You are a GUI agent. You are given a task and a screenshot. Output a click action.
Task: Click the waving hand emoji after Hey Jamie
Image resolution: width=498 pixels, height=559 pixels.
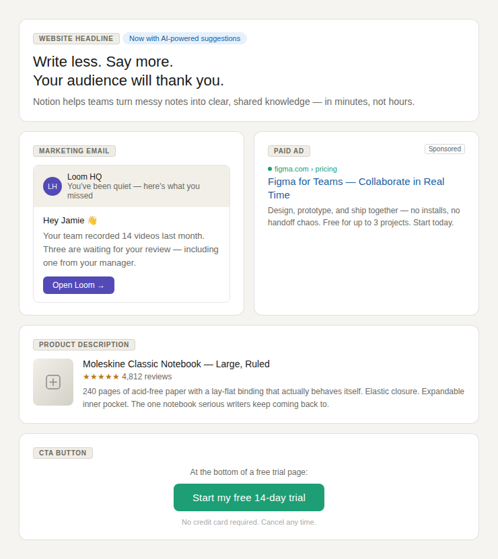[92, 221]
